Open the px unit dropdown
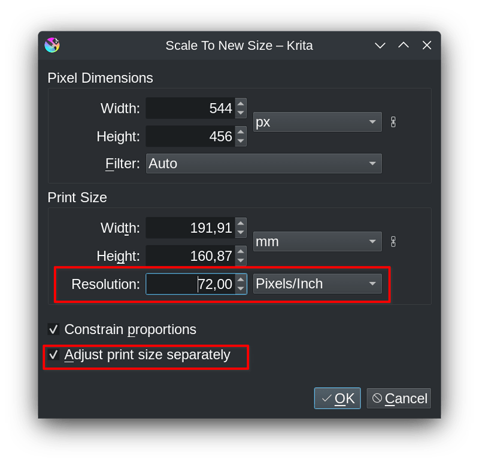The width and height of the screenshot is (479, 463). [x=317, y=121]
